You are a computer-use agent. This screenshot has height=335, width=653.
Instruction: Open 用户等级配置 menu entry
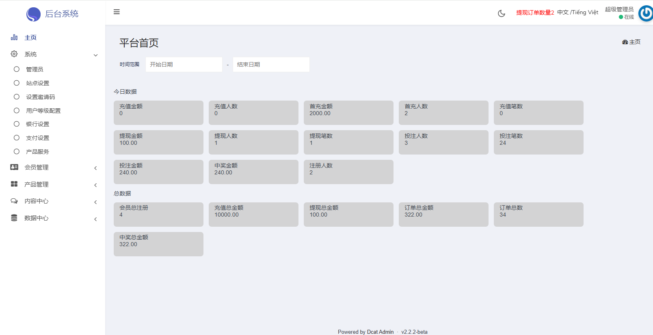click(x=52, y=111)
